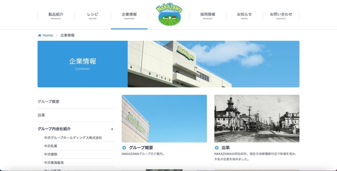This screenshot has height=171, width=337.
Task: Click the グループ概要 building thumbnail image
Action: coord(164,118)
